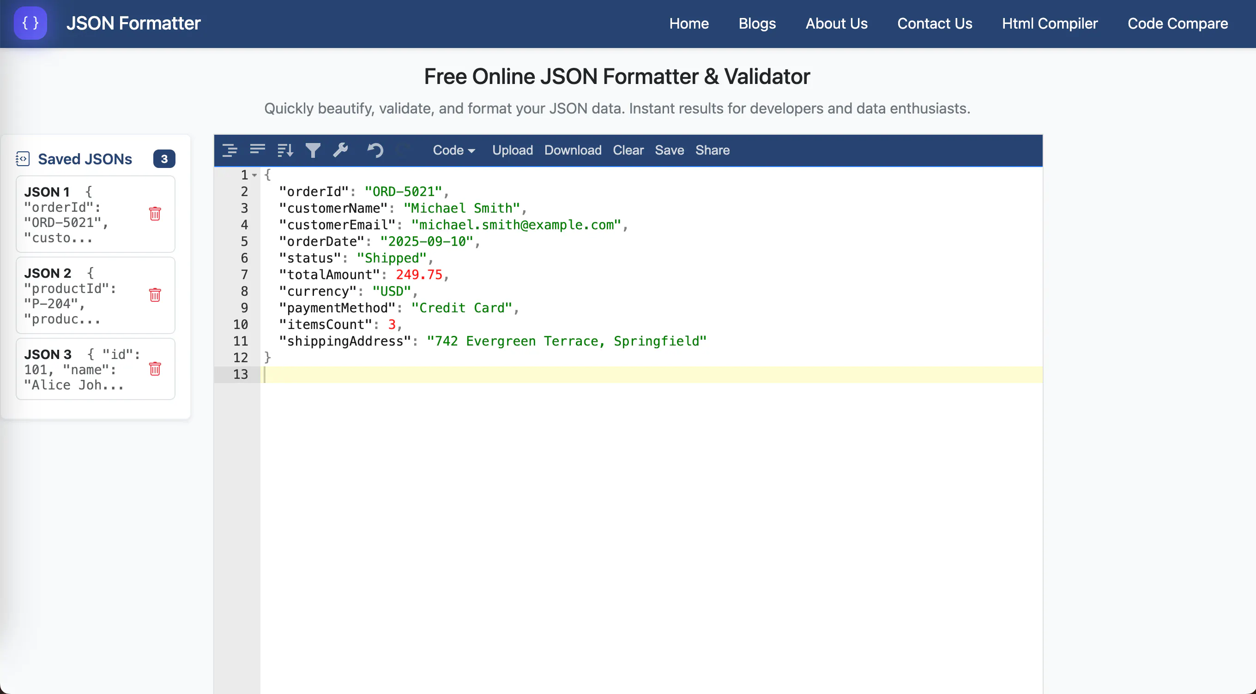Click the "Shipped" status value
Viewport: 1256px width, 694px height.
pos(391,258)
